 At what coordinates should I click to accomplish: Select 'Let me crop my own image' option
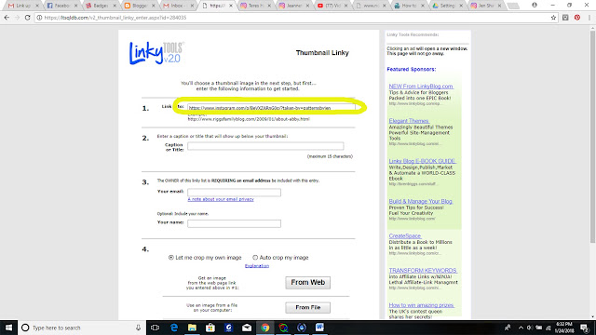(171, 258)
